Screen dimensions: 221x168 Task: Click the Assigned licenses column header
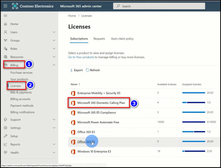click(x=192, y=84)
